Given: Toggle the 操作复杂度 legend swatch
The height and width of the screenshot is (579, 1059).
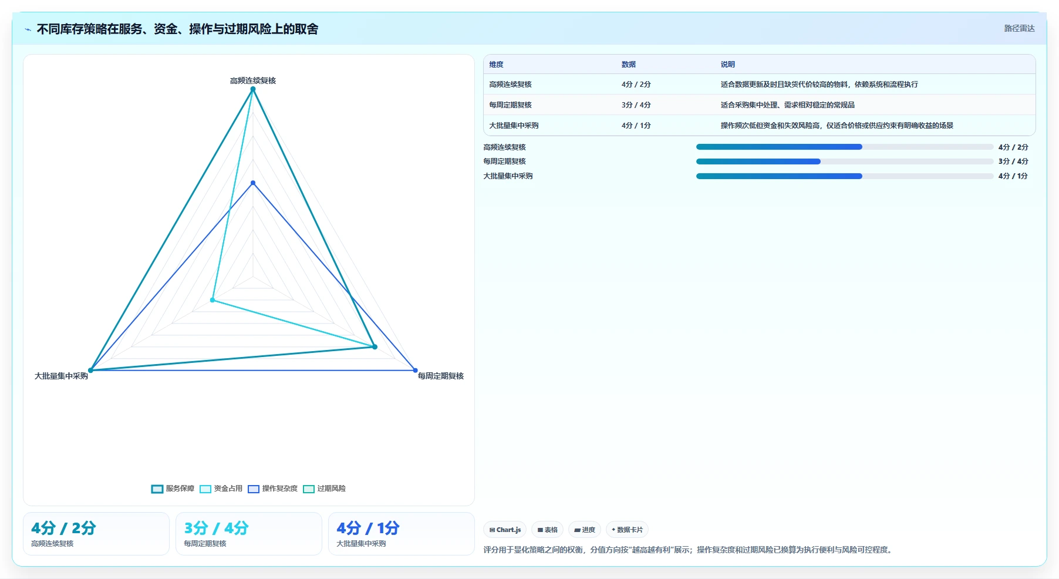Looking at the screenshot, I should 254,489.
